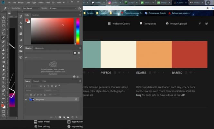Select the Eyedropper tool in toolbar
Image resolution: width=214 pixels, height=129 pixels.
3,38
